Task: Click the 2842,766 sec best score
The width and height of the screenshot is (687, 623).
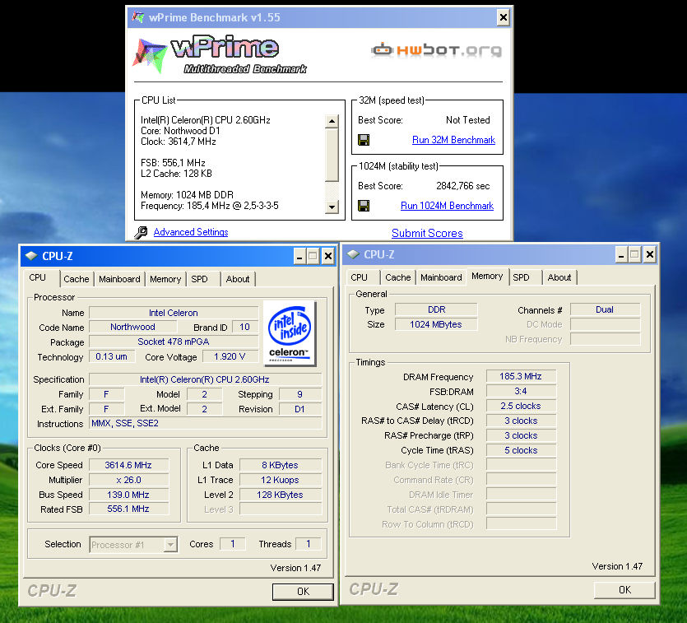Action: (462, 186)
